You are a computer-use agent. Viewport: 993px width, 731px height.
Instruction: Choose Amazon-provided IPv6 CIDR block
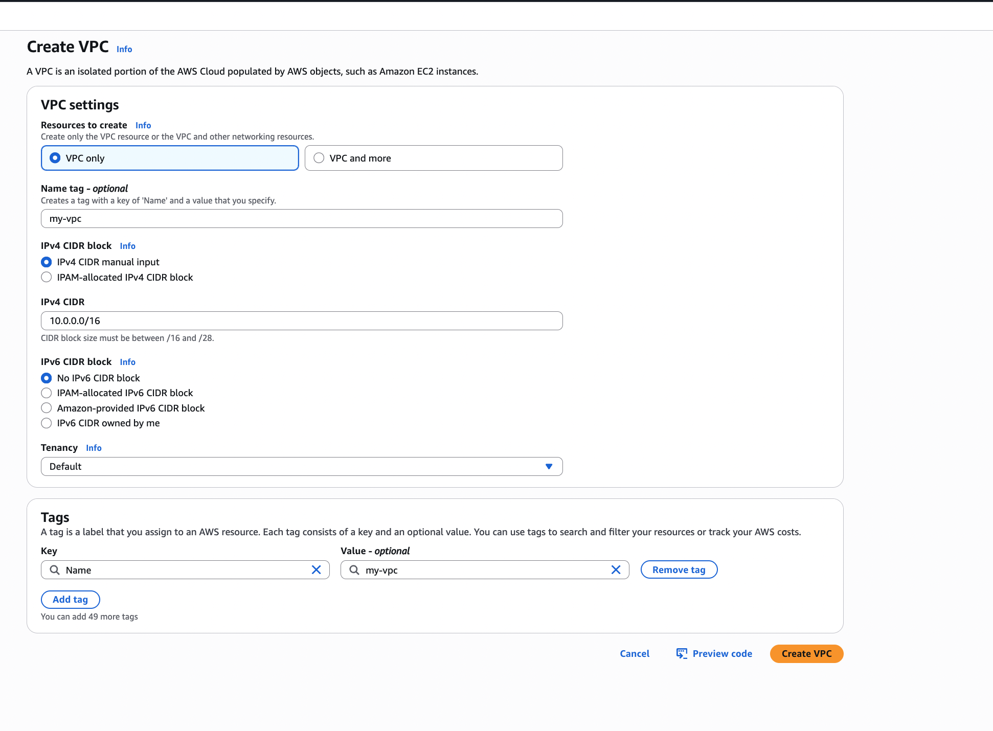47,408
